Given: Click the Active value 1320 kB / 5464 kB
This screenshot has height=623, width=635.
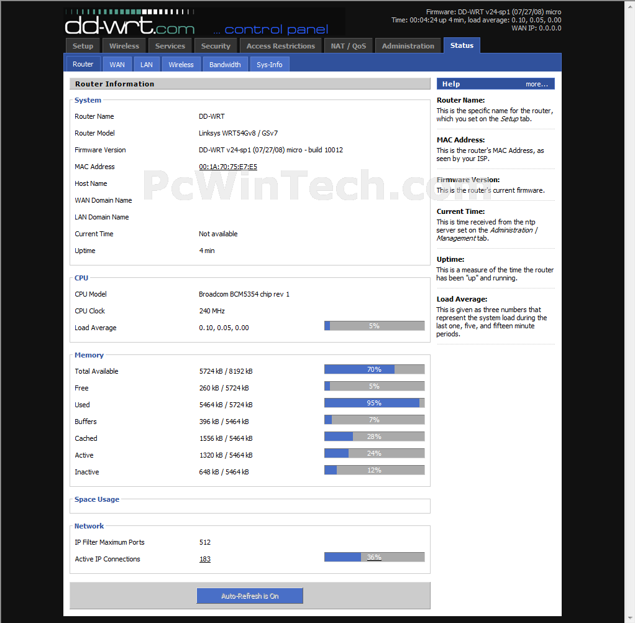Looking at the screenshot, I should click(226, 455).
